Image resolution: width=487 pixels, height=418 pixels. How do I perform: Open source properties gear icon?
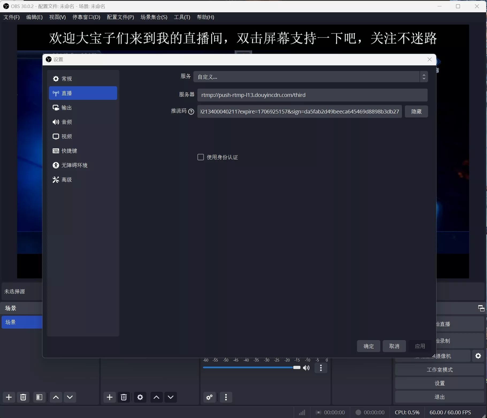(140, 397)
